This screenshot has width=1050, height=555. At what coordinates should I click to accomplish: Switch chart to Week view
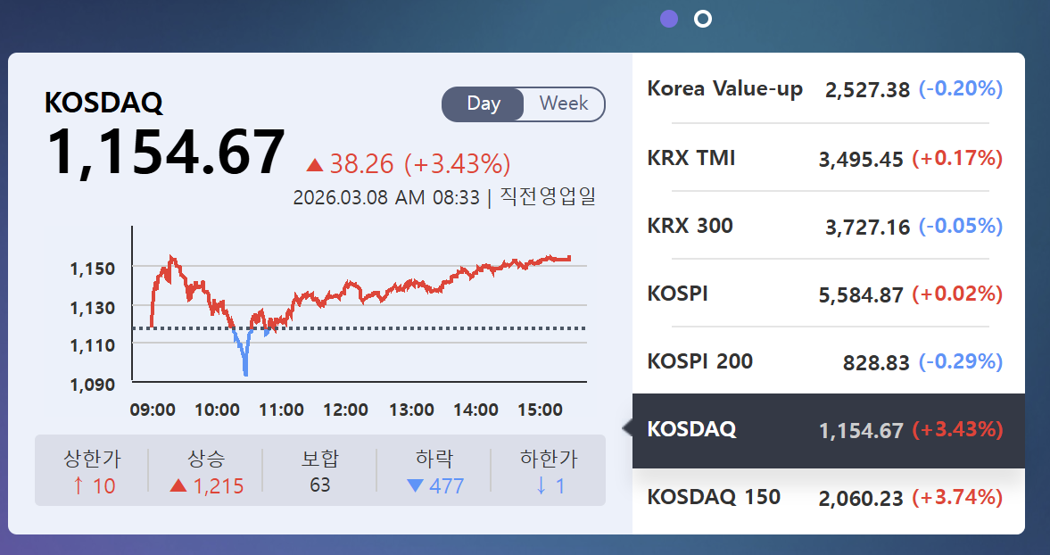[x=564, y=104]
